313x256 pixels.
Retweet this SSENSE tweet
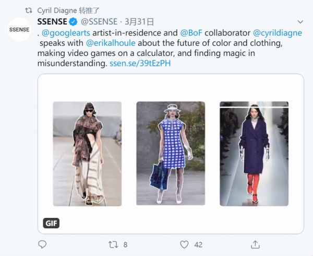click(113, 244)
